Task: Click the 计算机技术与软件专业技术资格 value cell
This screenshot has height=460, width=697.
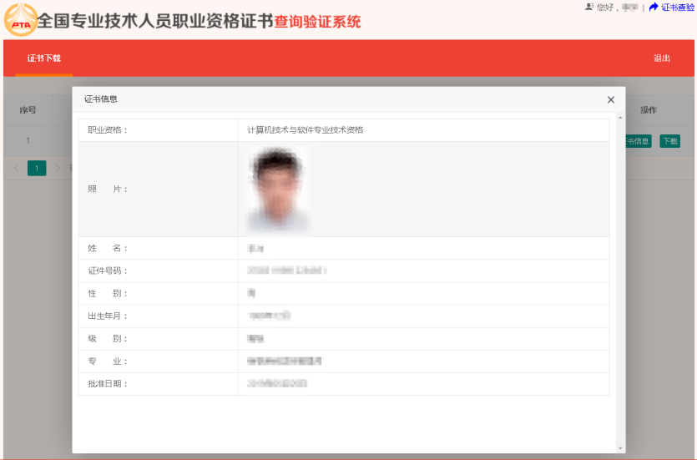Action: tap(306, 130)
